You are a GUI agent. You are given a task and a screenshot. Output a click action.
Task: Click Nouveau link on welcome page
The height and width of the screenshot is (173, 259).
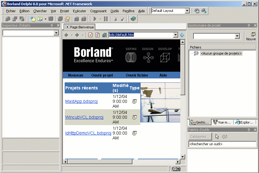pos(76,75)
